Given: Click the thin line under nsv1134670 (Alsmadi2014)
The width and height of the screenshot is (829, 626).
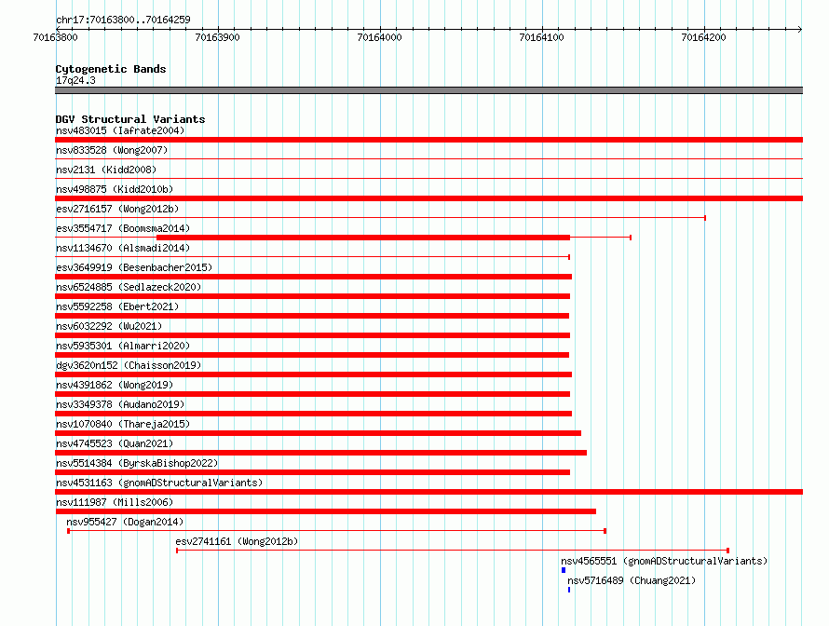Looking at the screenshot, I should tap(312, 257).
